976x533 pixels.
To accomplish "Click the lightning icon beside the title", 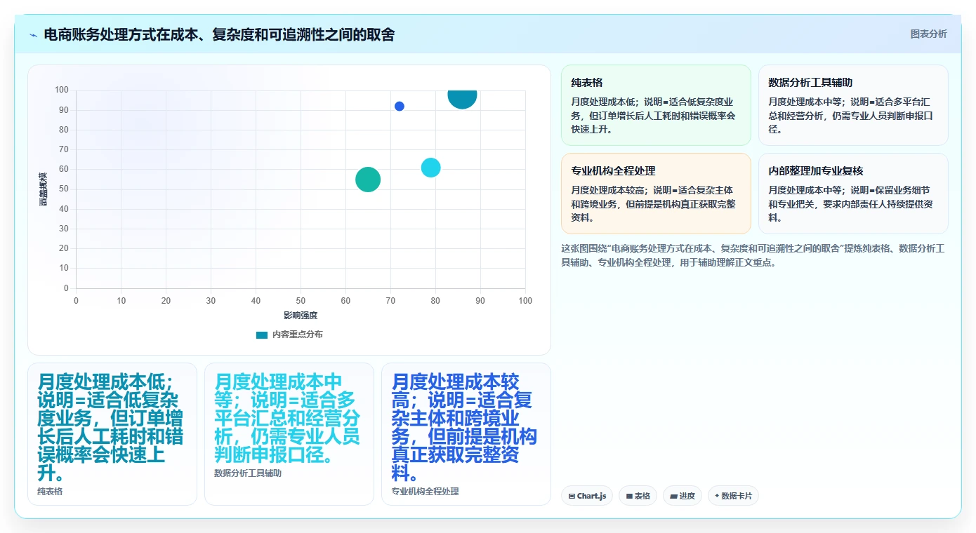I will (x=34, y=35).
